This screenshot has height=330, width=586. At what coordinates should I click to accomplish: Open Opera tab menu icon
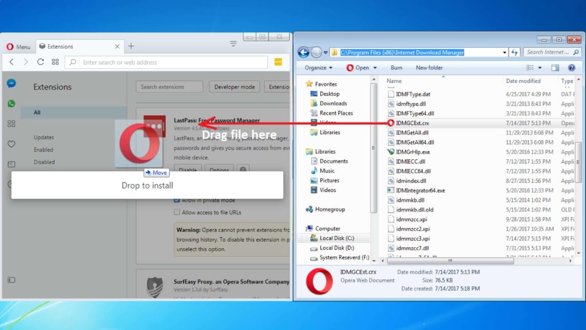pos(233,44)
